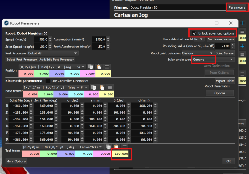
Task: Copy the Tool frame values
Action: [108, 147]
